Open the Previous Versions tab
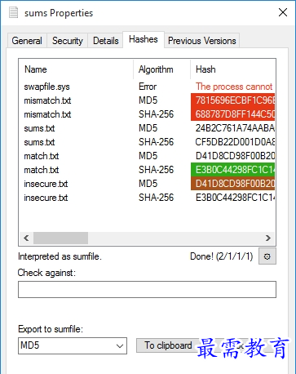Screen dimensions: 296x374 202,41
